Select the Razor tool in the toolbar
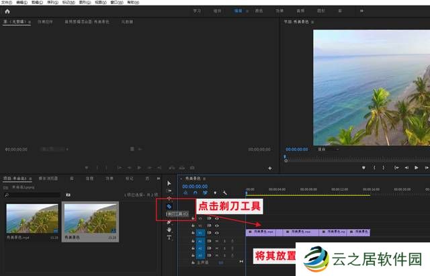 tap(169, 207)
